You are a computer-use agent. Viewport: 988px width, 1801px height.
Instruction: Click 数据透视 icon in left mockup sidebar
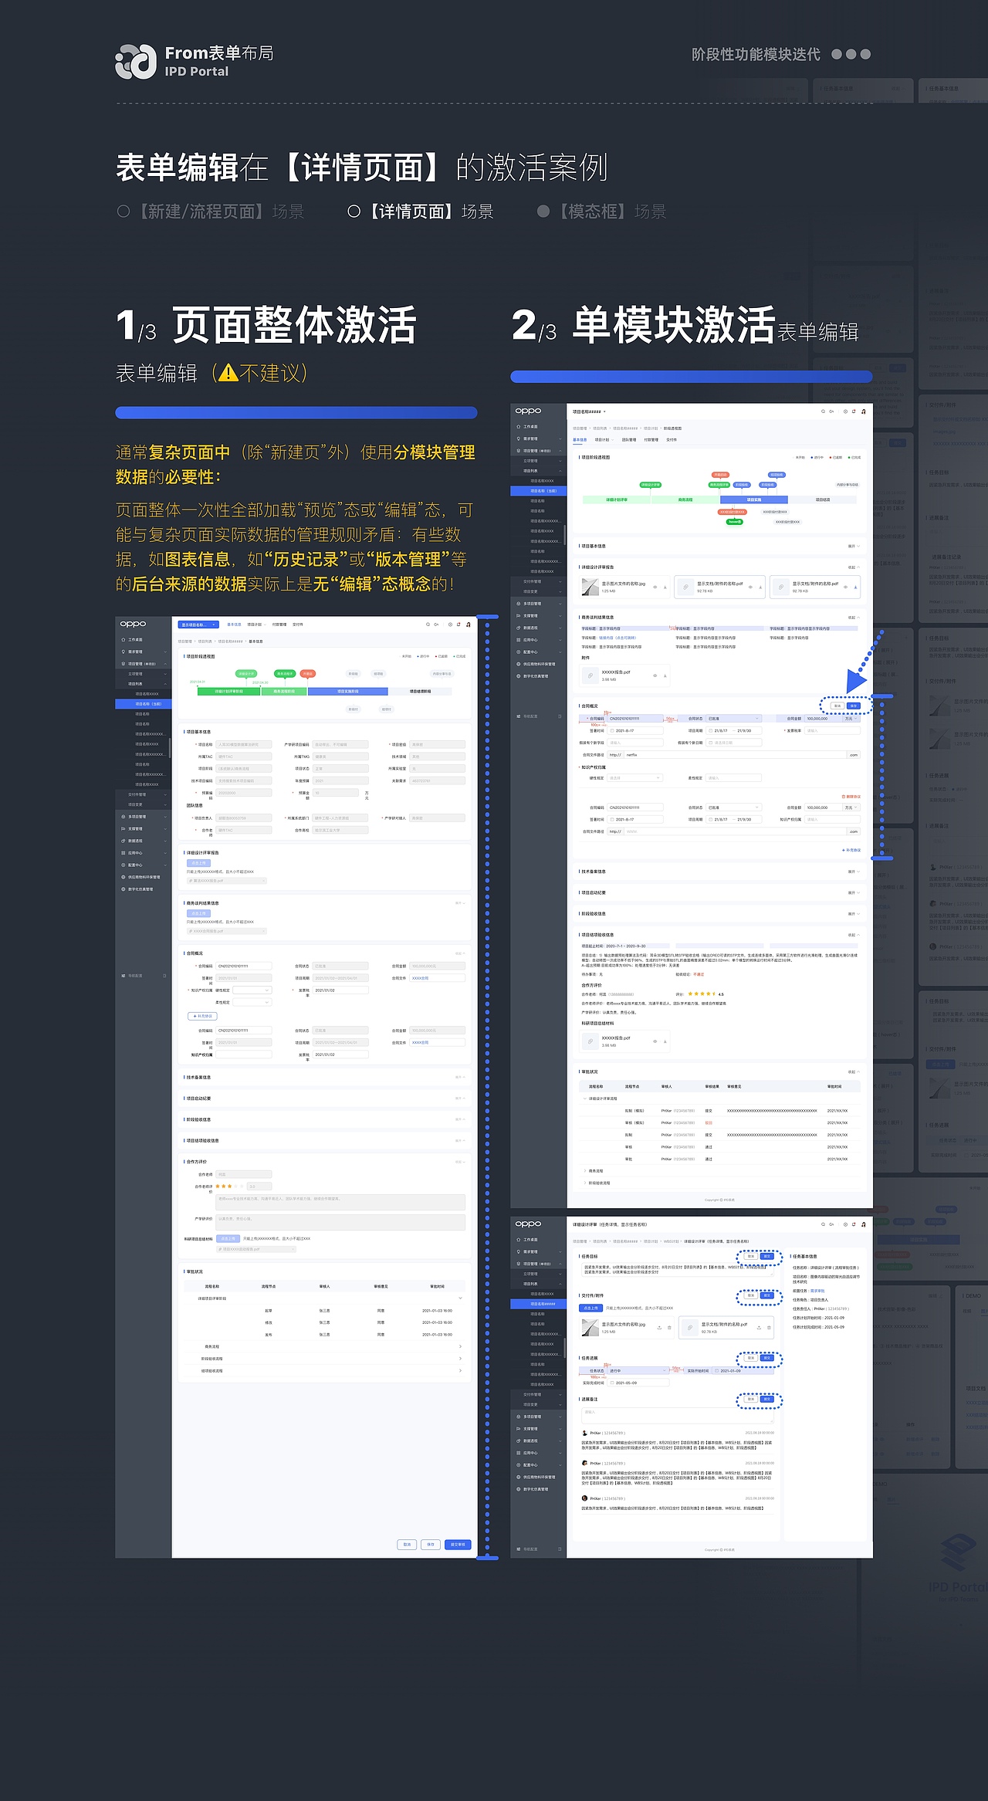point(123,841)
